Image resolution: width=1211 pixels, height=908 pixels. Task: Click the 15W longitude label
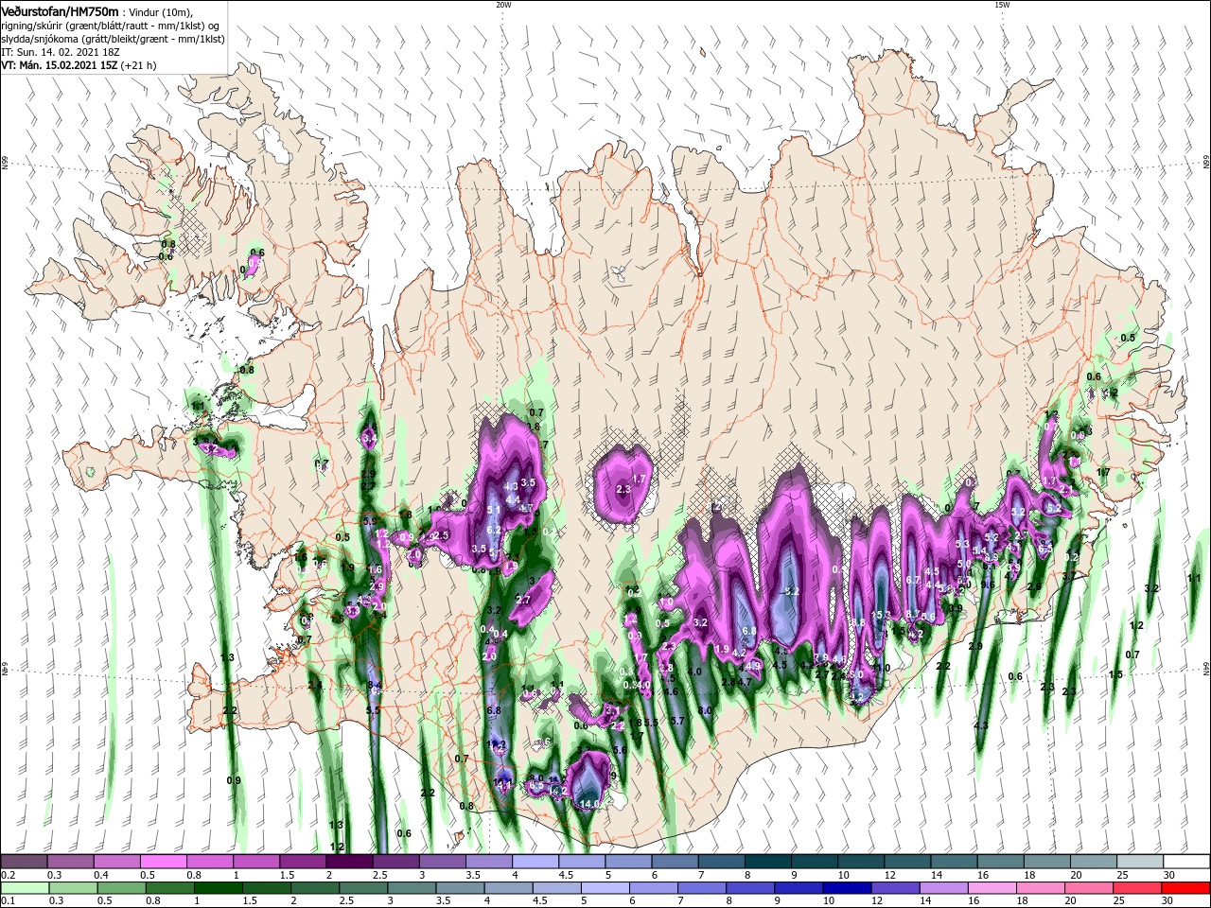[1002, 5]
